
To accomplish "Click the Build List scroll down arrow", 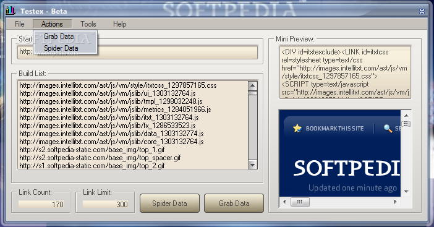I will point(252,165).
